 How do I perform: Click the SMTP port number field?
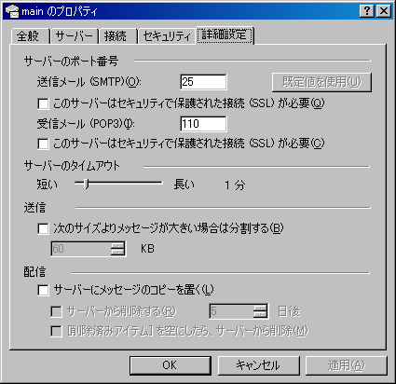pos(203,82)
